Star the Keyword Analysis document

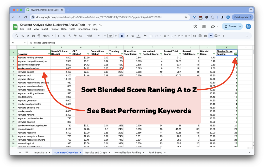pos(89,25)
